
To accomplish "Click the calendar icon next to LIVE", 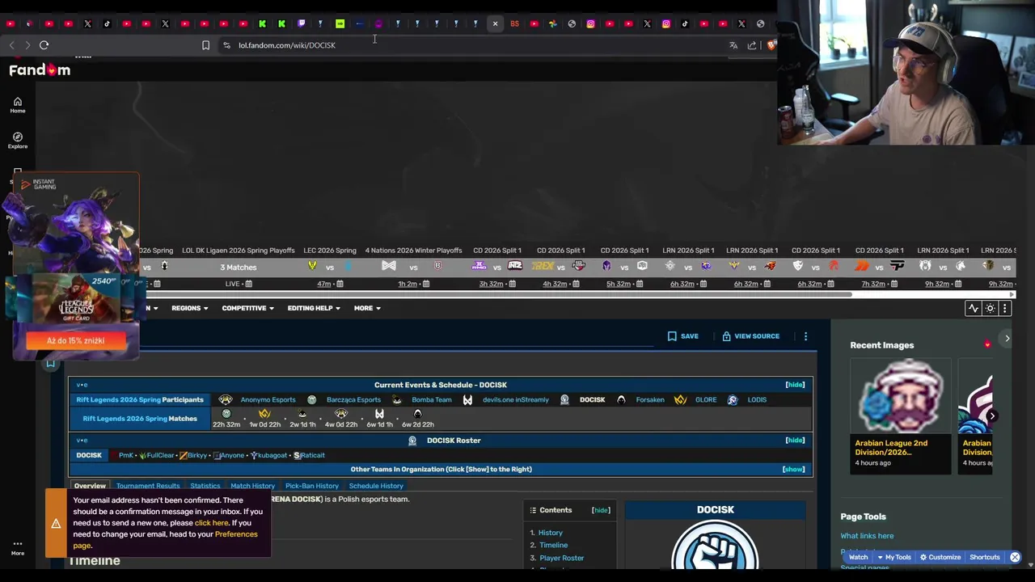I will [x=248, y=284].
